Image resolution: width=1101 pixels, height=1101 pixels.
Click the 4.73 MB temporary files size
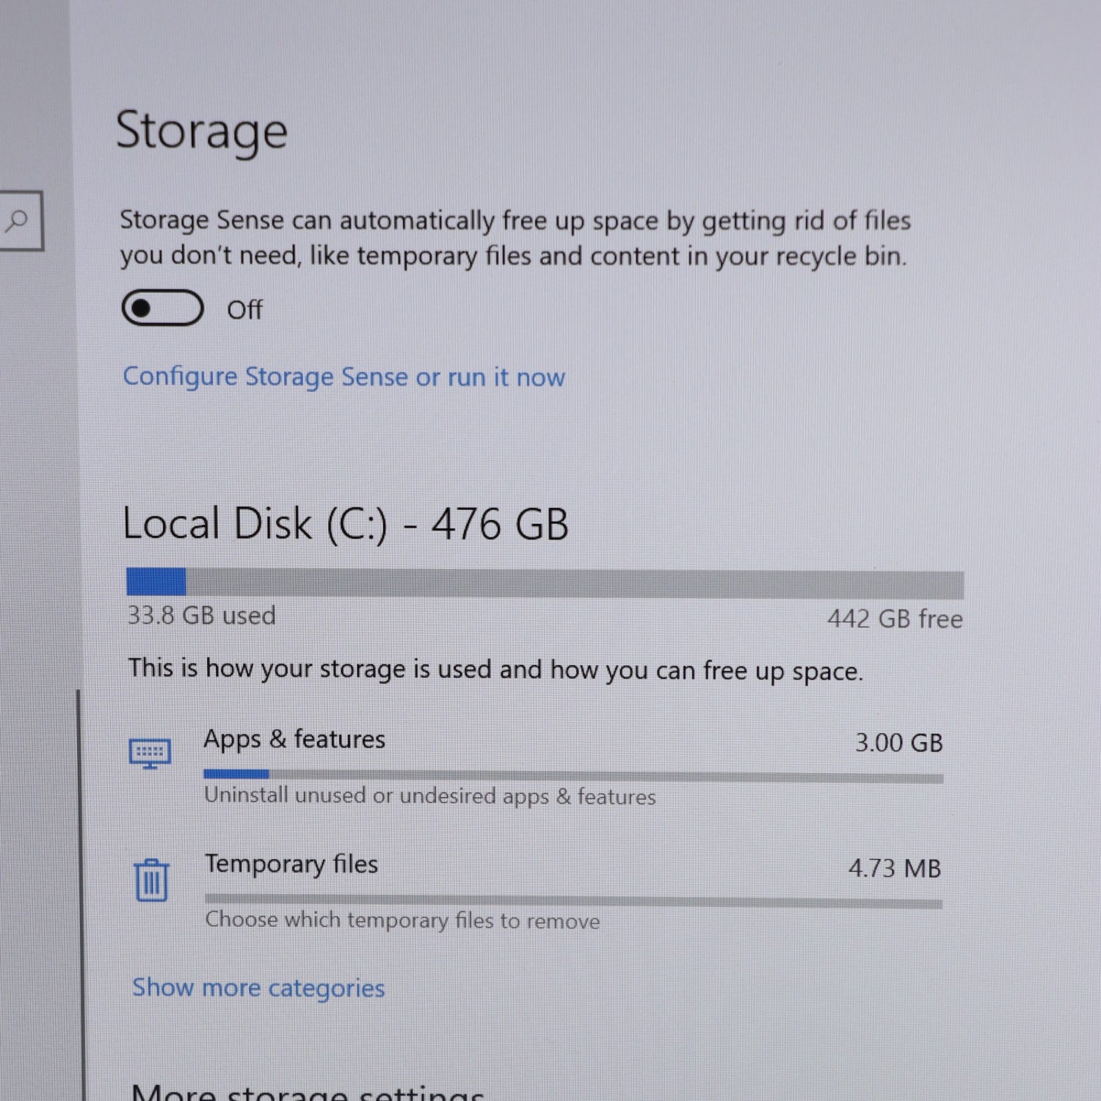(895, 868)
